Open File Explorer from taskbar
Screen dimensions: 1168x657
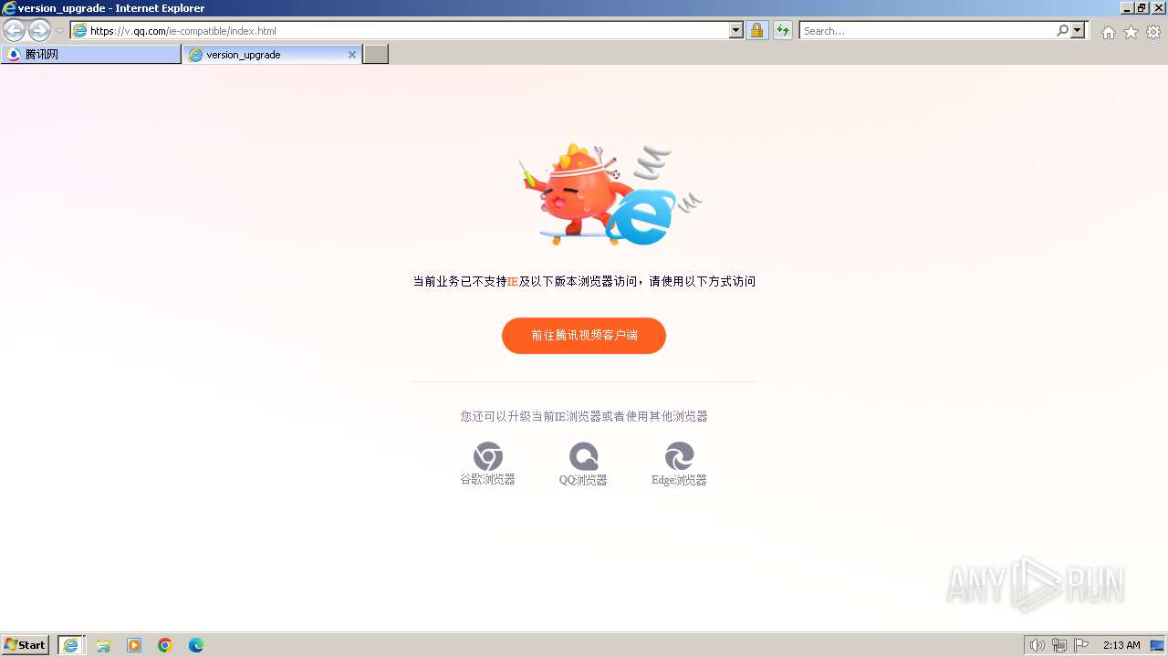(x=103, y=645)
